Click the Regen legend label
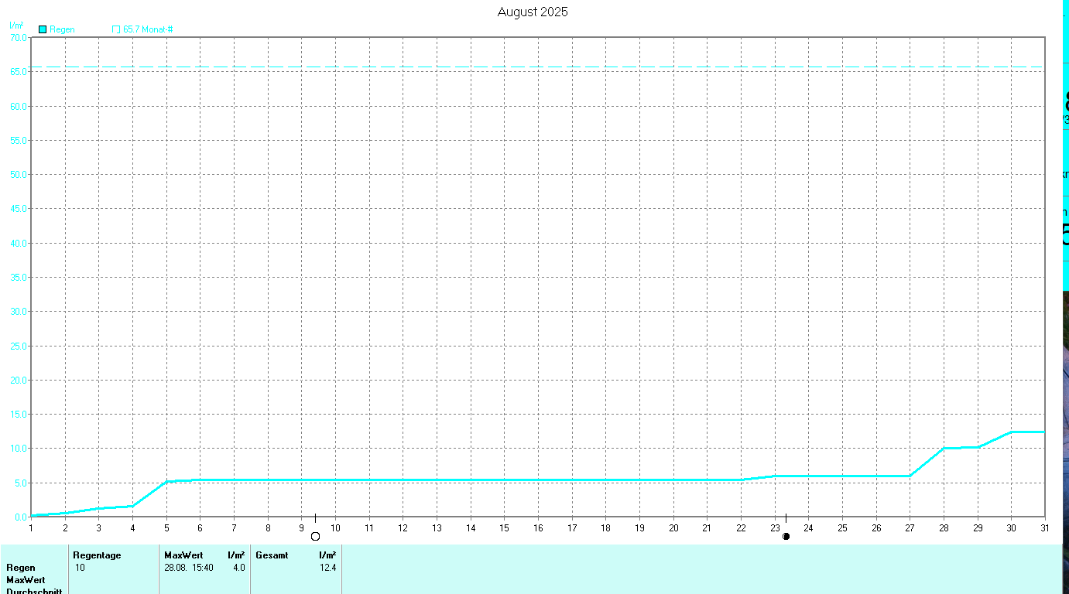 [62, 29]
